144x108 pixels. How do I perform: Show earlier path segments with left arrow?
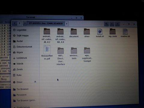point(25,23)
